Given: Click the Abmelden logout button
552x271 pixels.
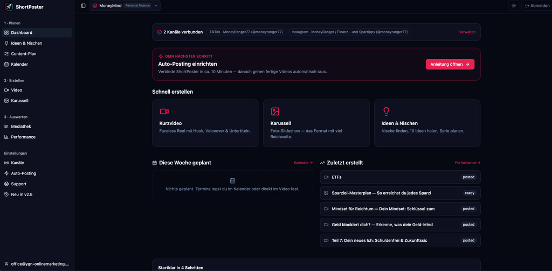Looking at the screenshot, I should [x=537, y=5].
